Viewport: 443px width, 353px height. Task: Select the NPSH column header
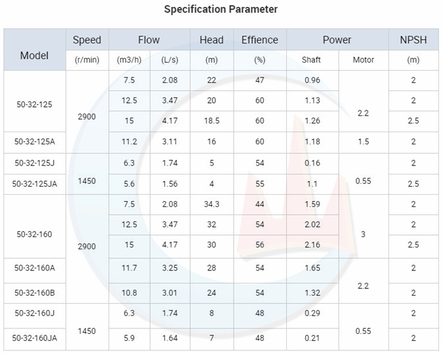click(x=413, y=40)
